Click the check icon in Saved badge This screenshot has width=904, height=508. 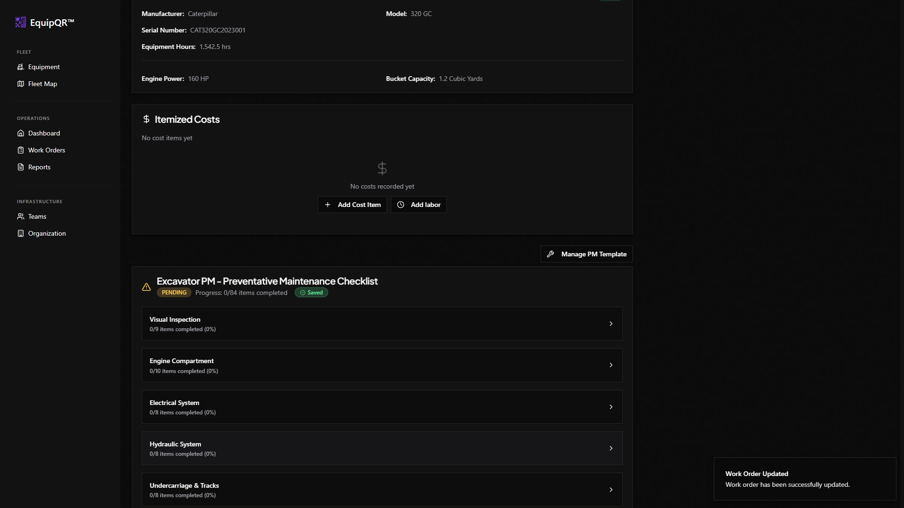tap(303, 293)
